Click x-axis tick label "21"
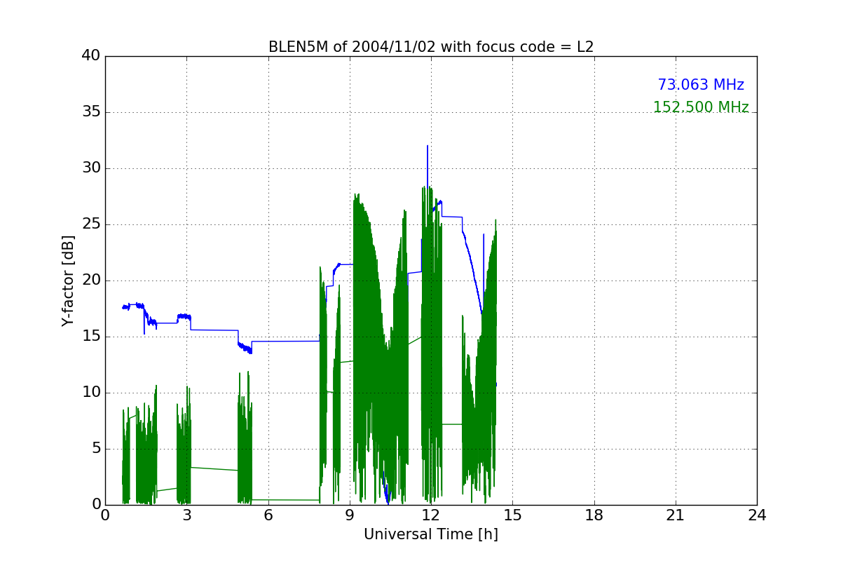Image resolution: width=841 pixels, height=561 pixels. tap(676, 515)
